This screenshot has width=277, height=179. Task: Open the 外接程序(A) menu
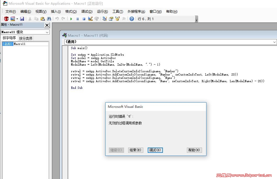[x=136, y=12]
